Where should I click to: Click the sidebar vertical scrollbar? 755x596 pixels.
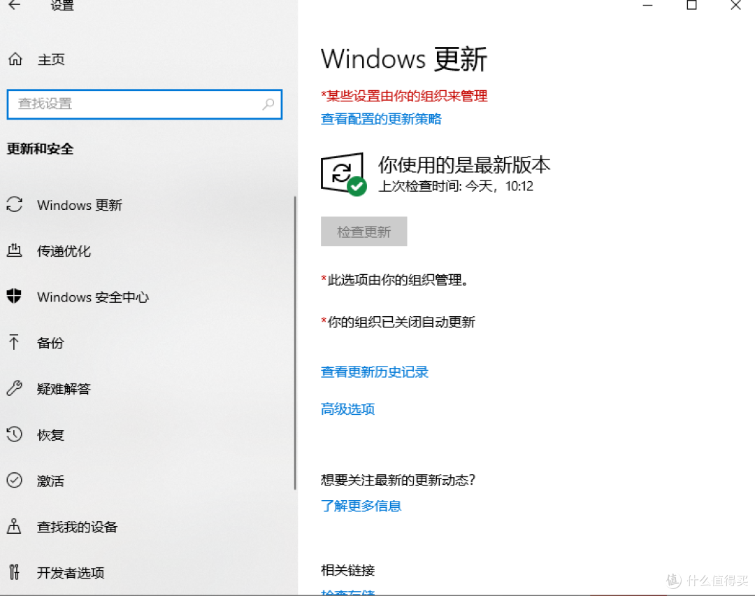295,343
